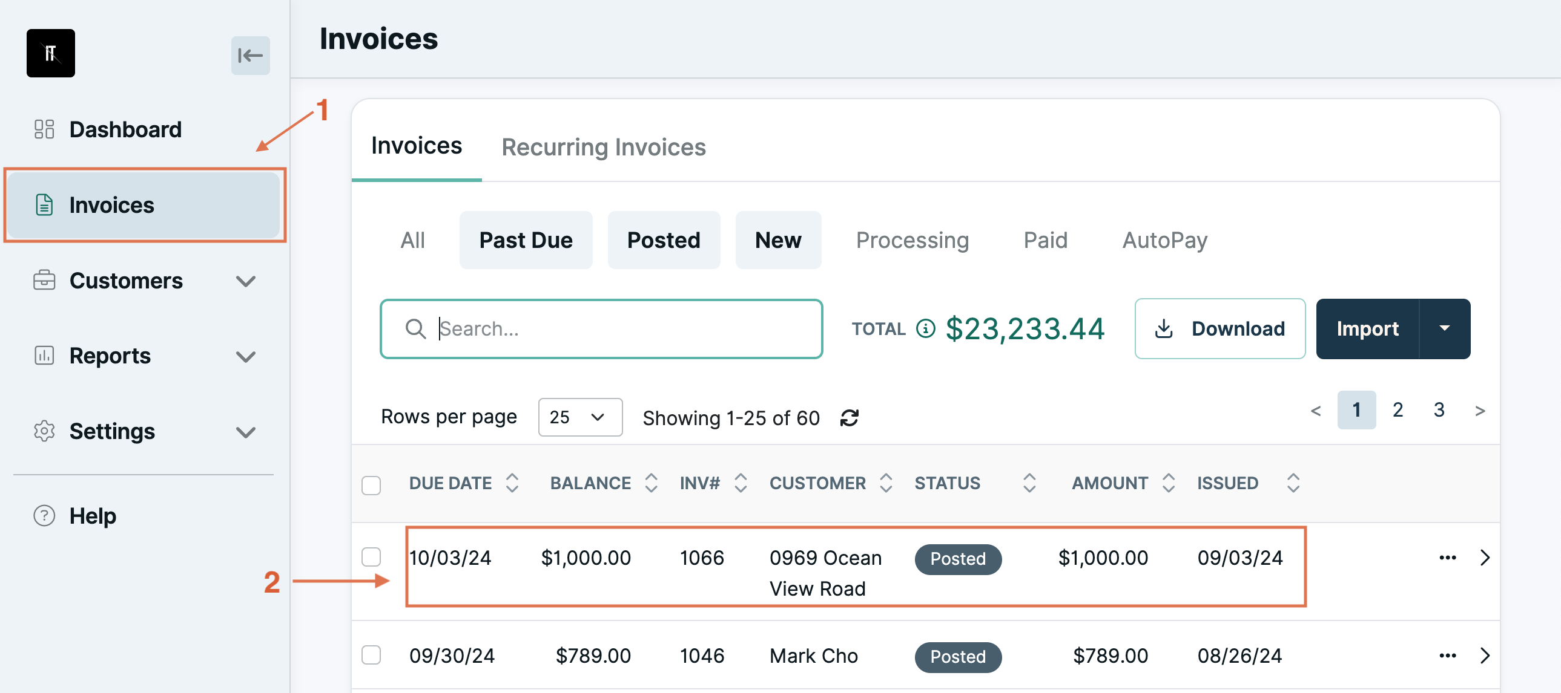Expand the Customers sidebar section
The image size is (1561, 693).
[245, 281]
